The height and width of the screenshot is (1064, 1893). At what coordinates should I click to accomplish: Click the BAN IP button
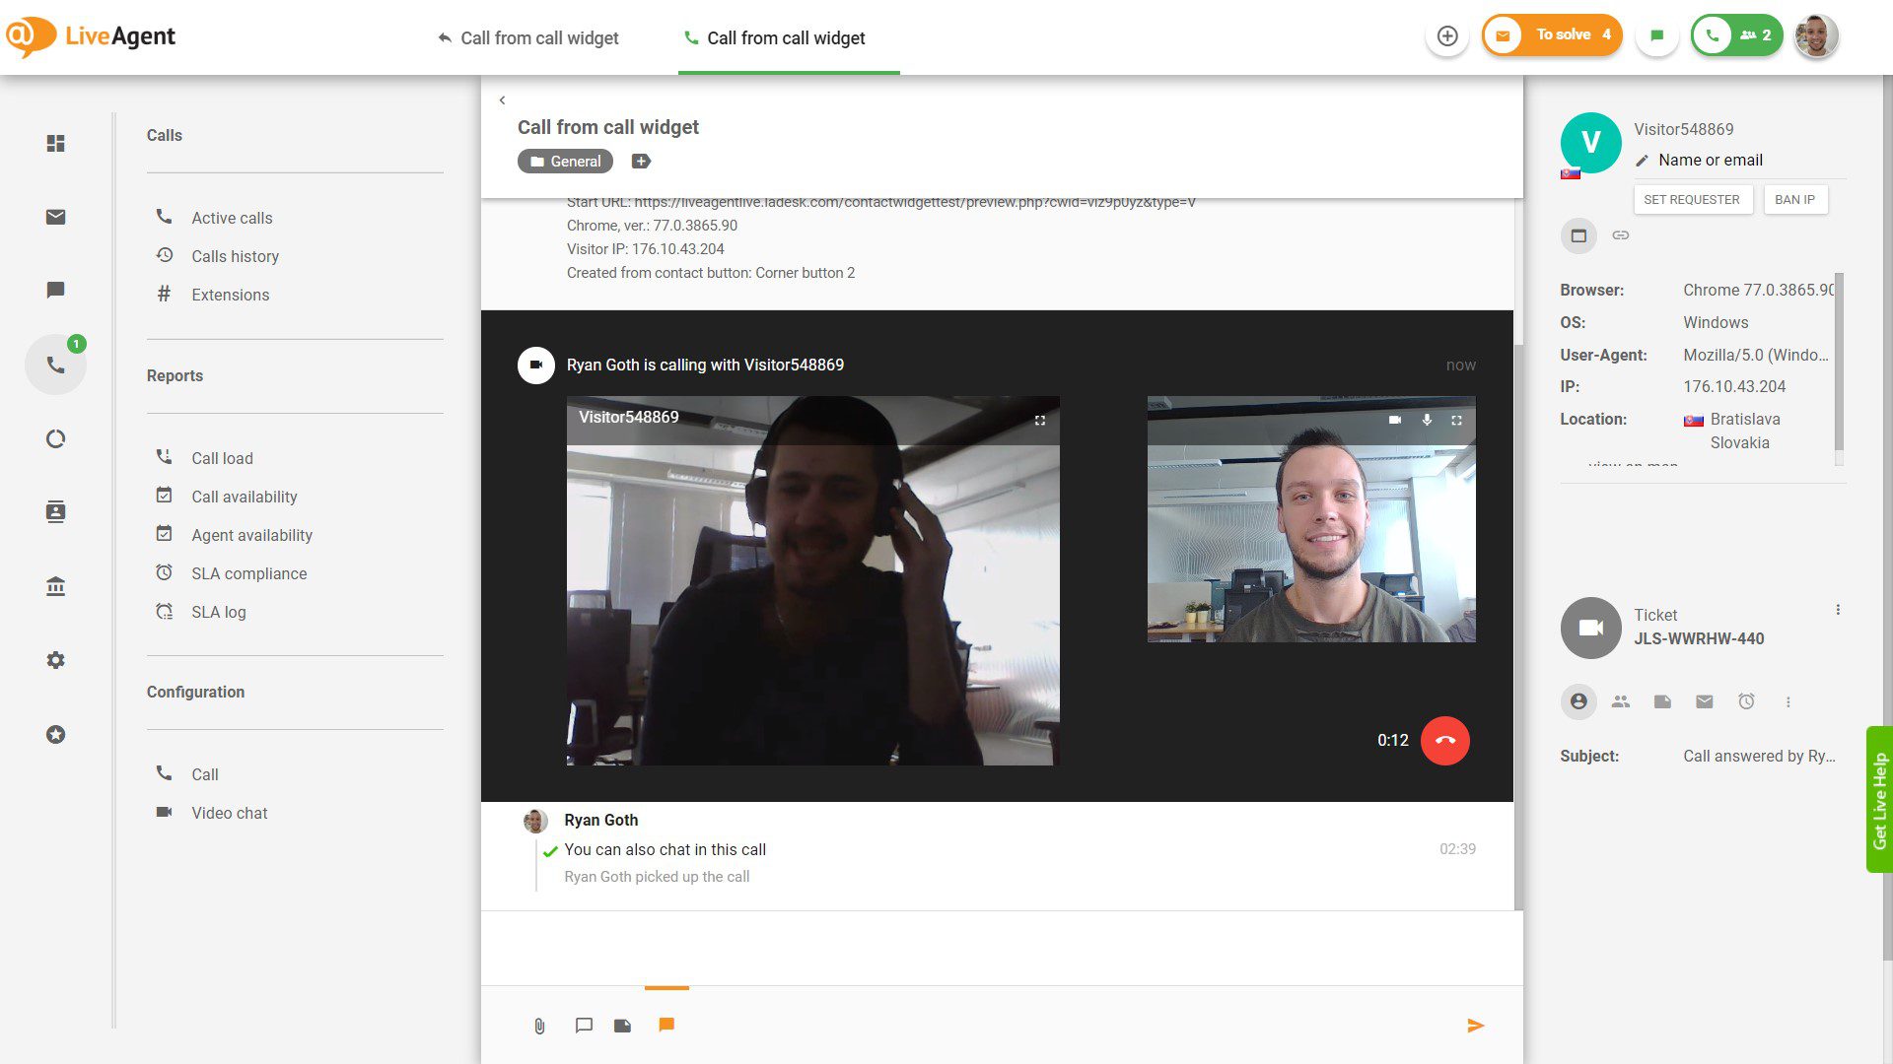point(1794,199)
